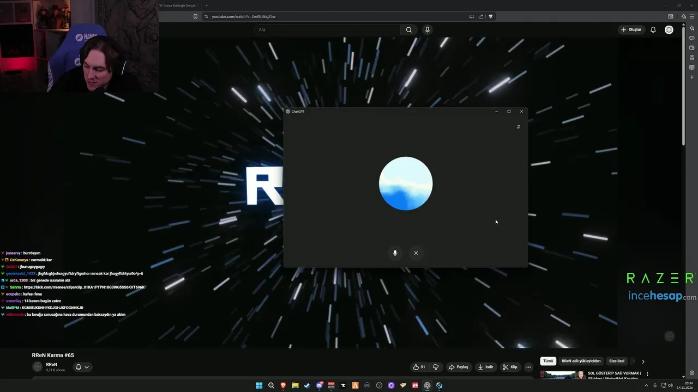Open a new browser tab with plus
The height and width of the screenshot is (392, 698).
(x=206, y=5)
